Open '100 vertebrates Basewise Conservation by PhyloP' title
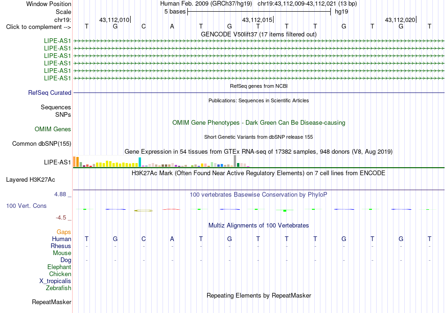The height and width of the screenshot is (313, 445). 259,195
